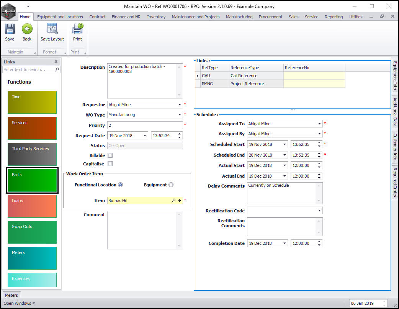This screenshot has width=399, height=309.
Task: Click the Third Party Services tile
Action: tap(32, 154)
